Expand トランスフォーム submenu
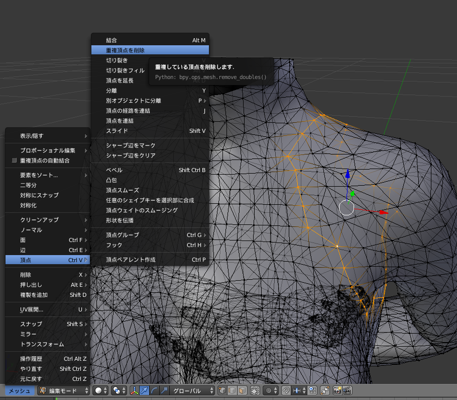457x400 pixels. 48,344
